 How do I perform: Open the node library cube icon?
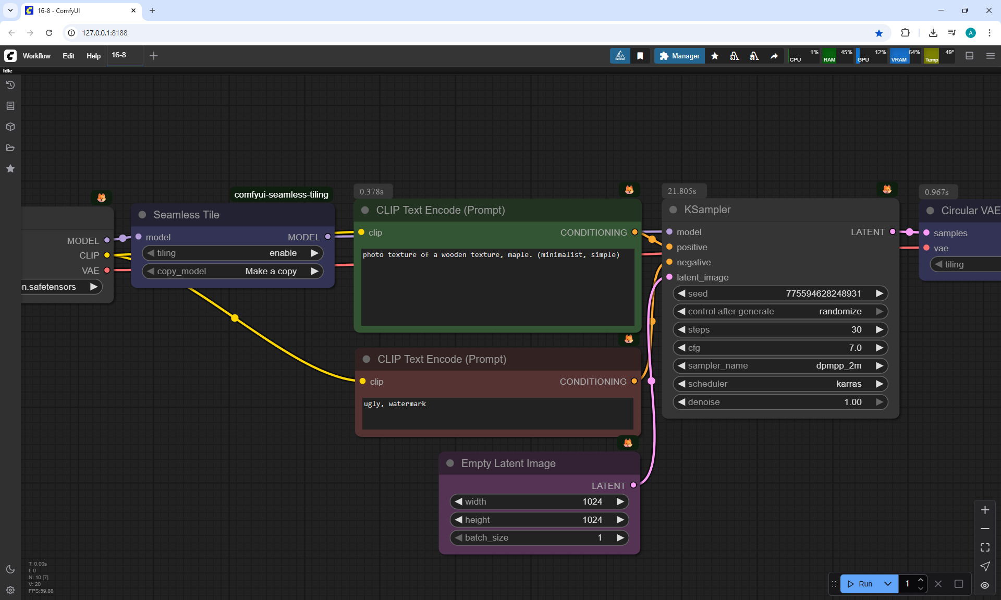[x=10, y=127]
